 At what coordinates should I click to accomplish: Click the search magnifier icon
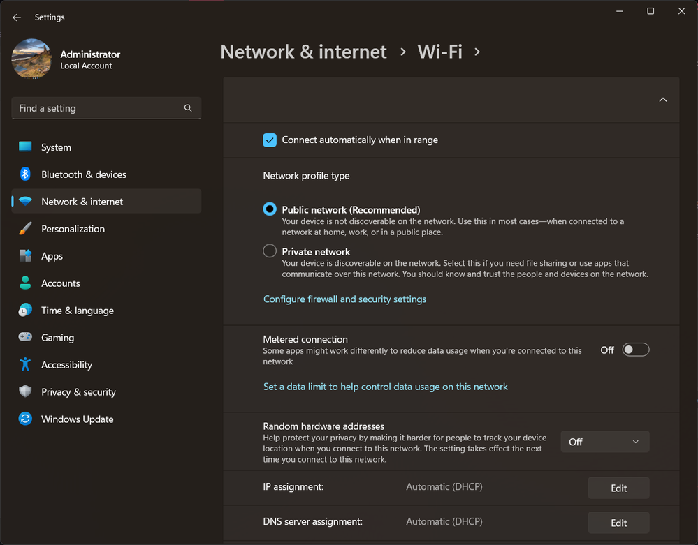[x=188, y=108]
